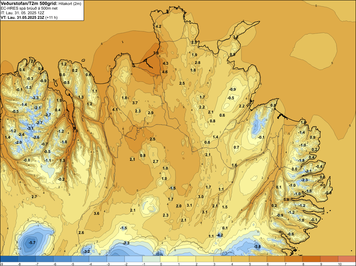The width and height of the screenshot is (356, 266).
Task: Click the 'IT: Lau. 31. 05. 2025 12Z' line
Action: tap(22, 13)
